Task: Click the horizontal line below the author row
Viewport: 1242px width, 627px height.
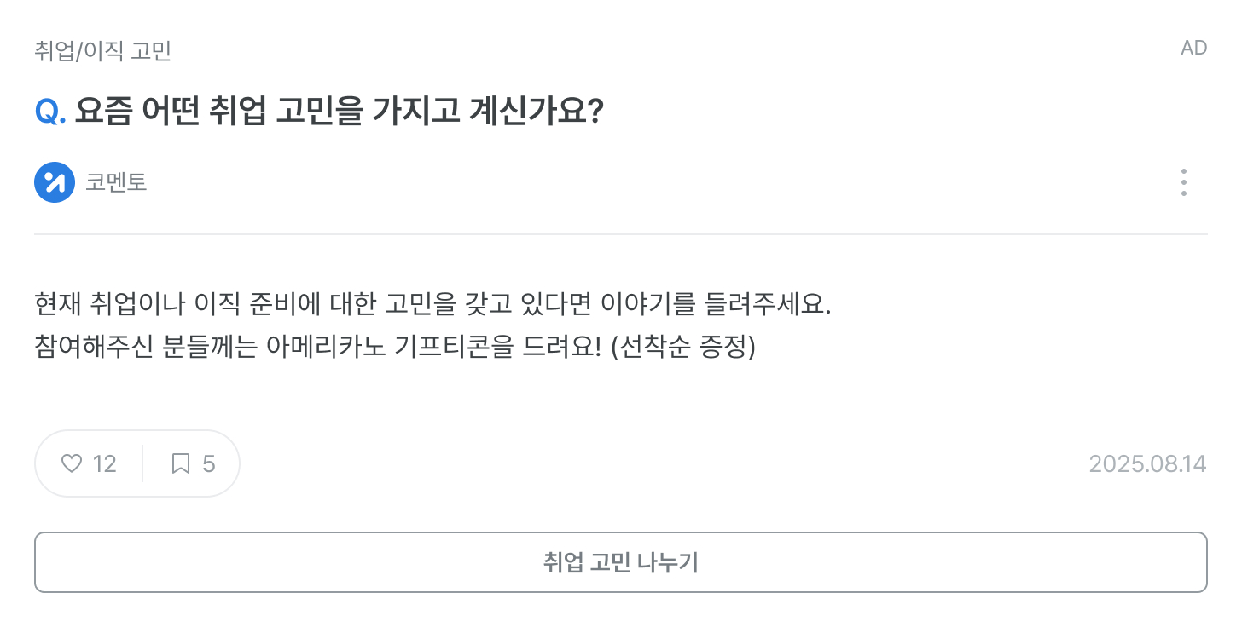Action: [621, 233]
